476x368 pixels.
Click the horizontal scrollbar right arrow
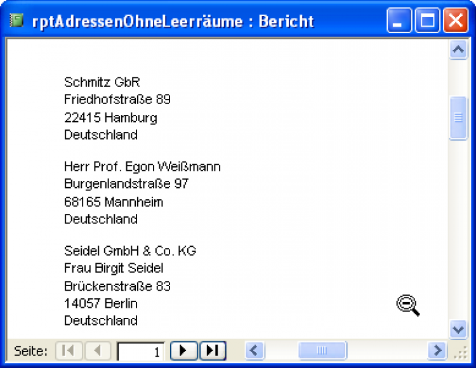coord(437,350)
